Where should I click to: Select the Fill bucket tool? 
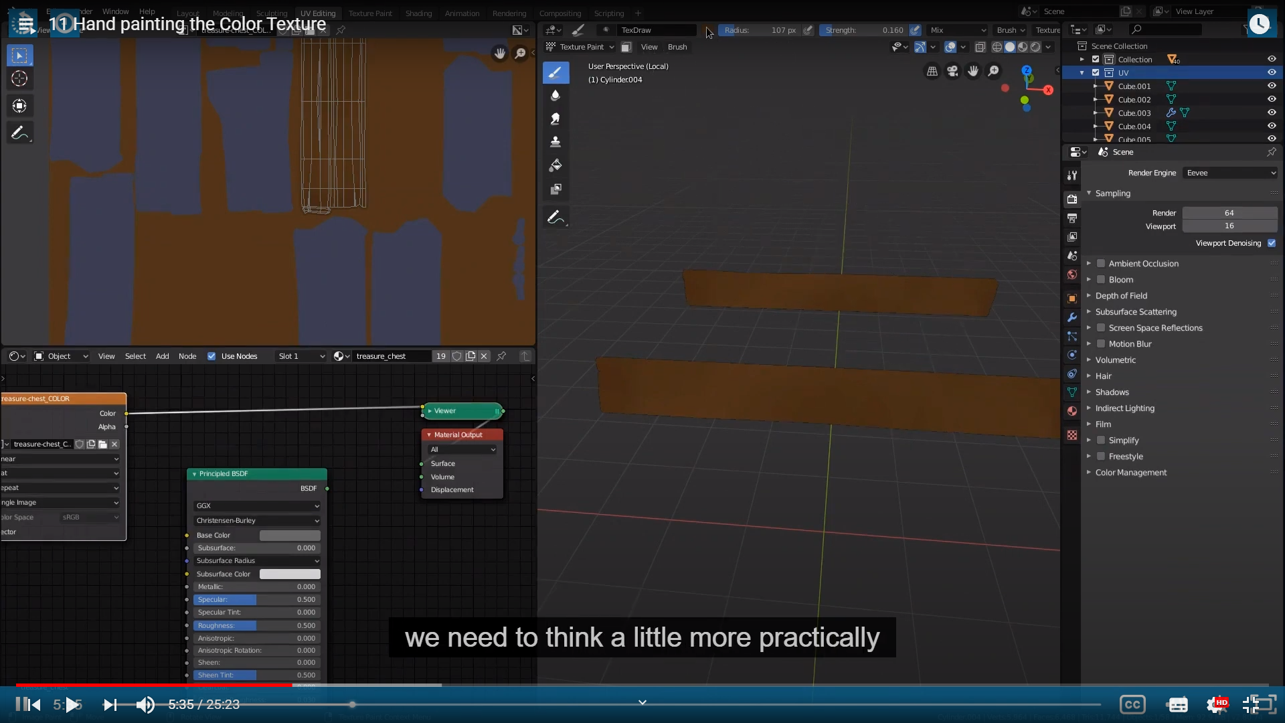tap(555, 165)
